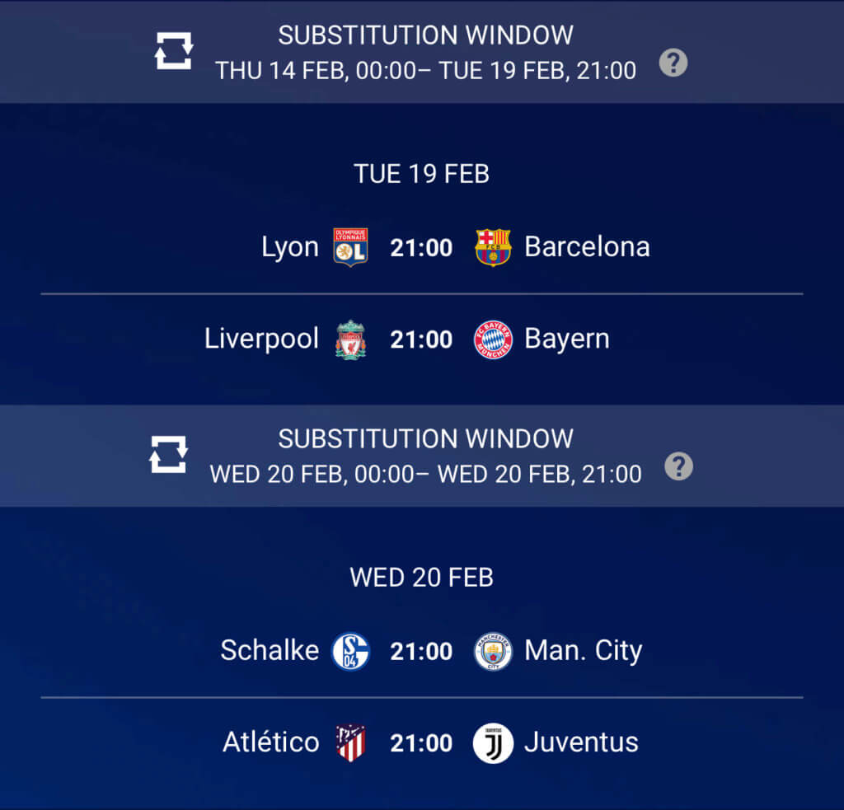Screen dimensions: 844x810
Task: Click the Manchester City crest
Action: (x=493, y=651)
